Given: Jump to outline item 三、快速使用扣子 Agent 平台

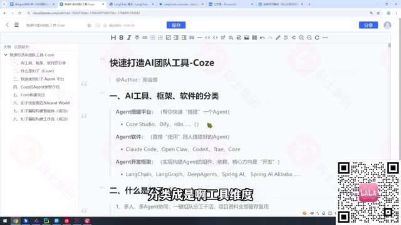Looking at the screenshot, I should pyautogui.click(x=39, y=79).
